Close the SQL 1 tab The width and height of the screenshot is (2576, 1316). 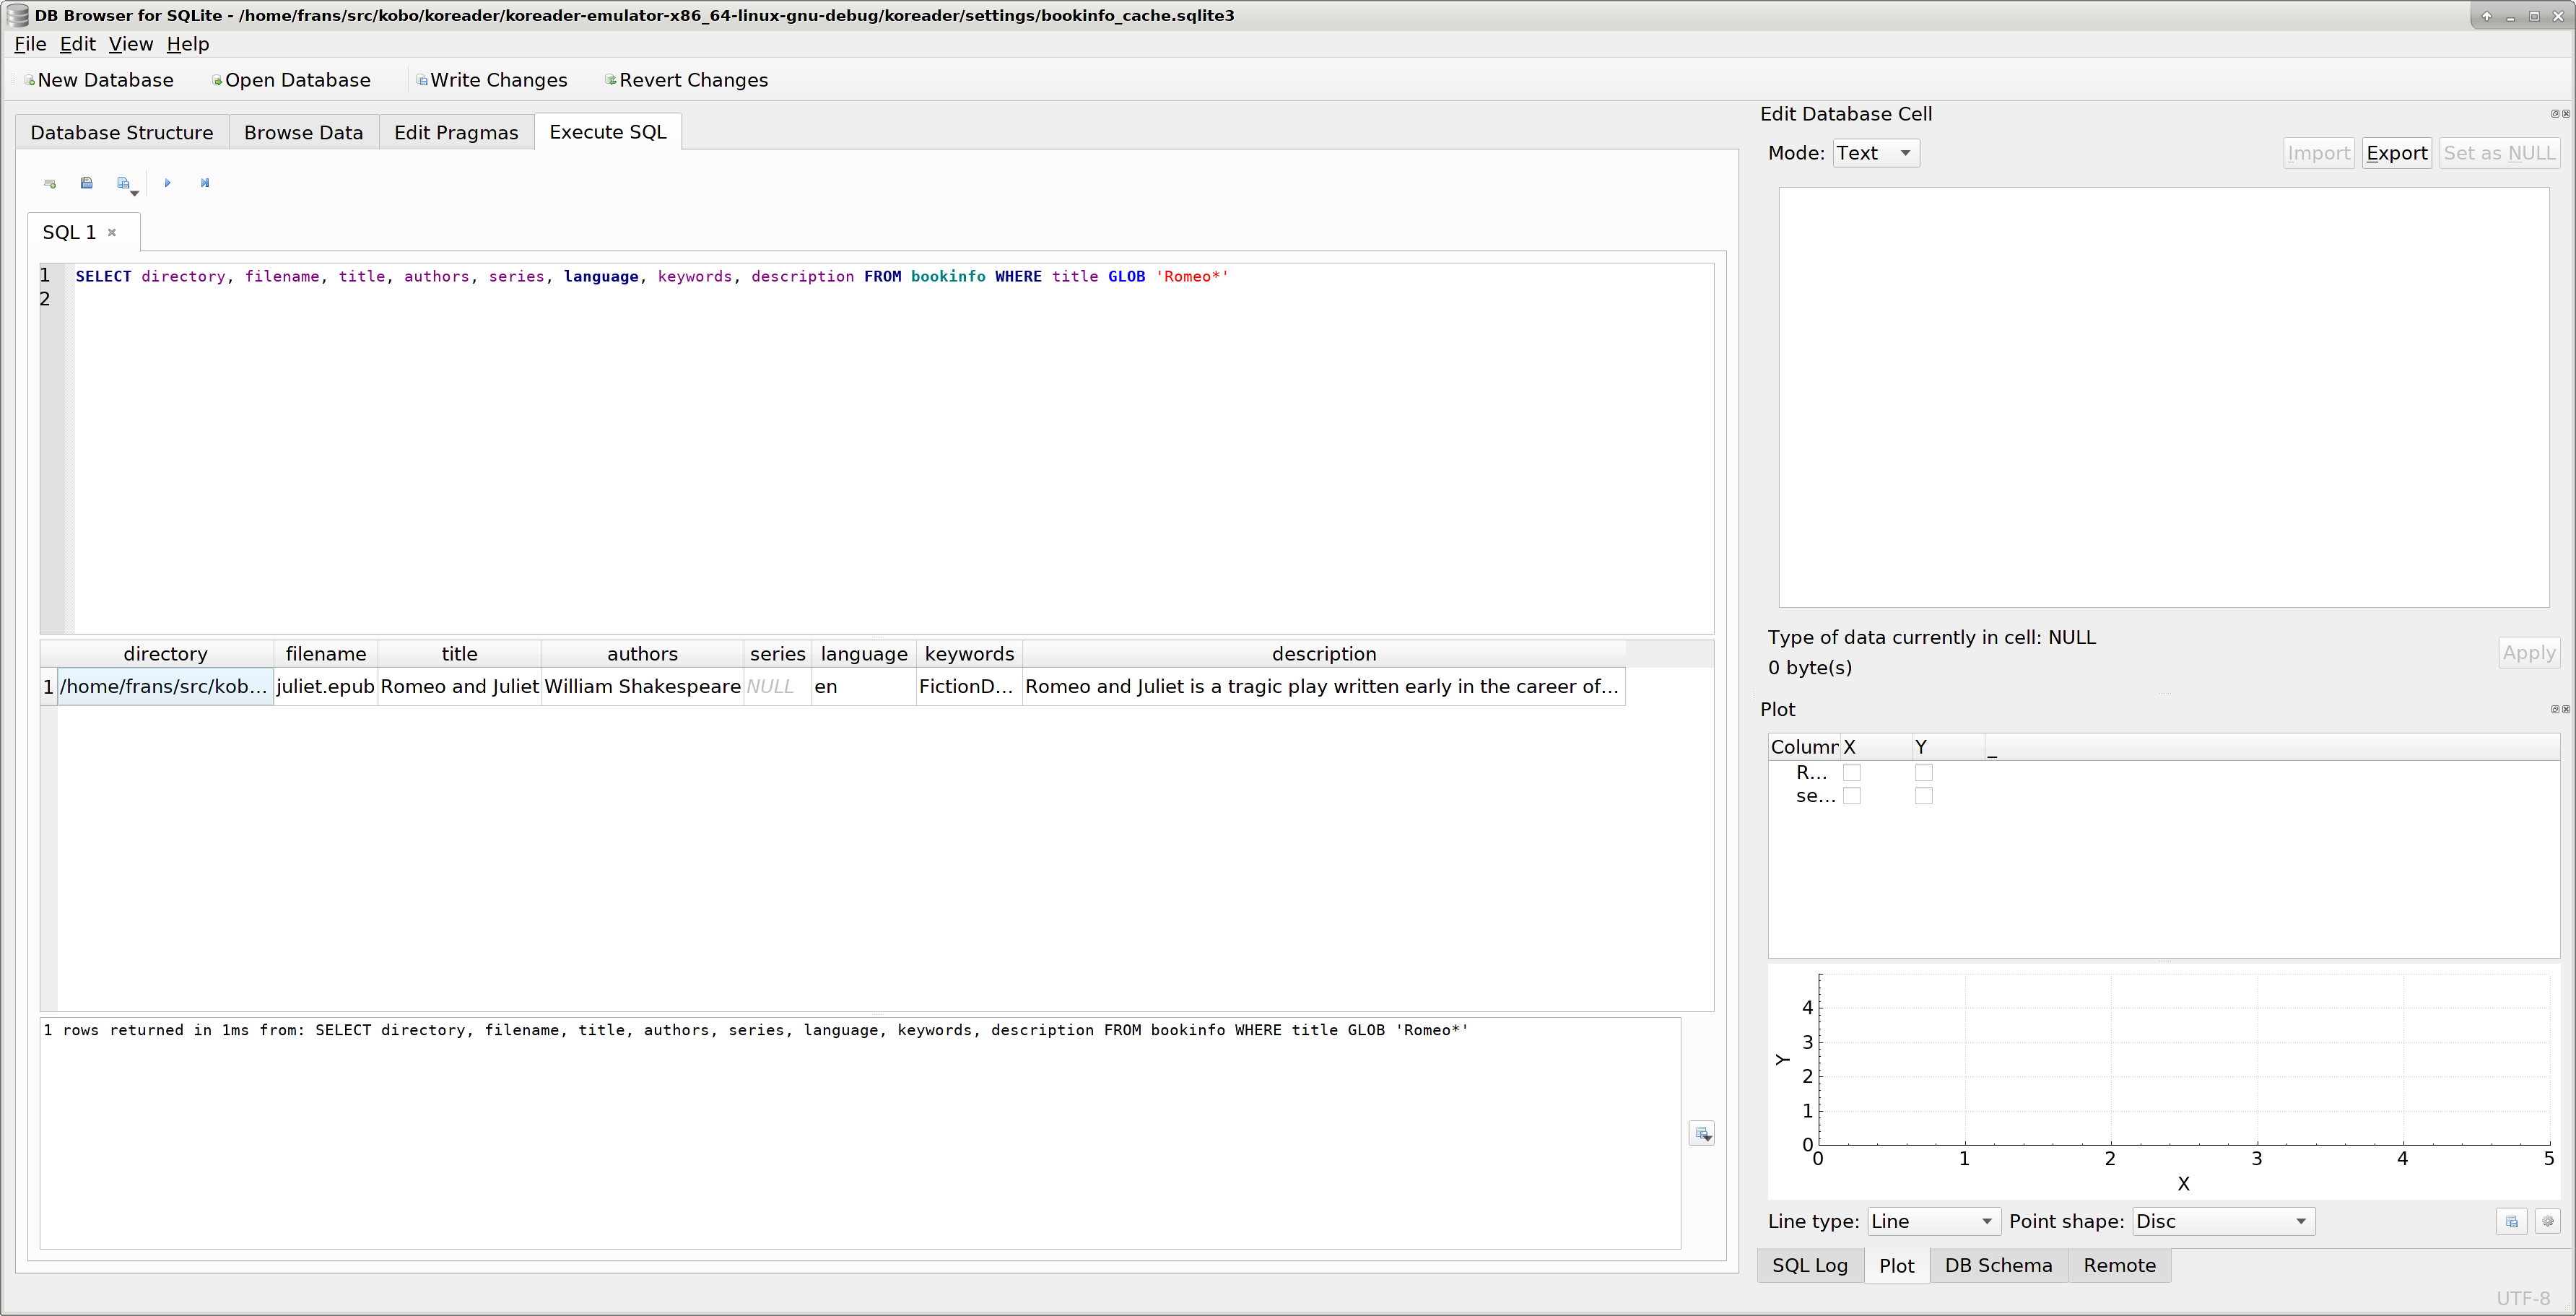pyautogui.click(x=112, y=232)
